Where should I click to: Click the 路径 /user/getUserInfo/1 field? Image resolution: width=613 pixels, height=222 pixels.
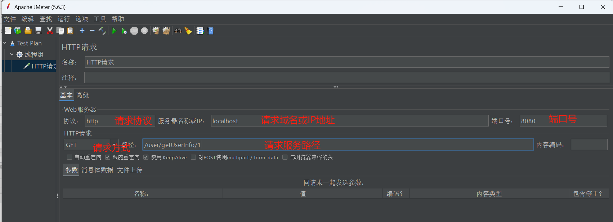point(338,145)
